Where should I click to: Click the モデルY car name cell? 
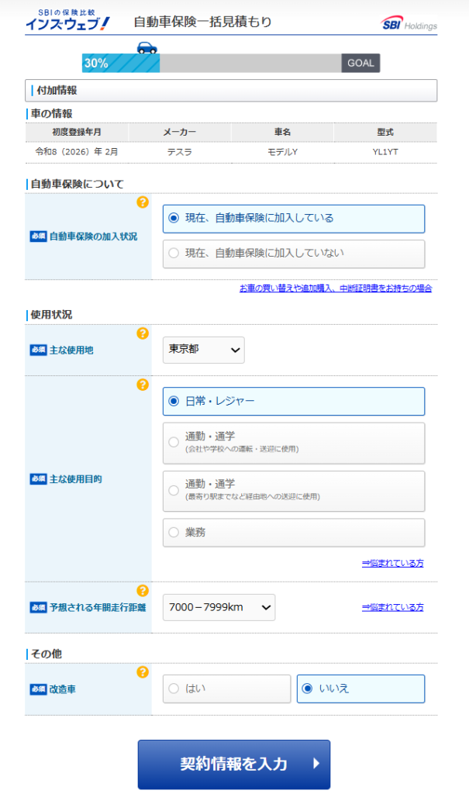point(283,152)
